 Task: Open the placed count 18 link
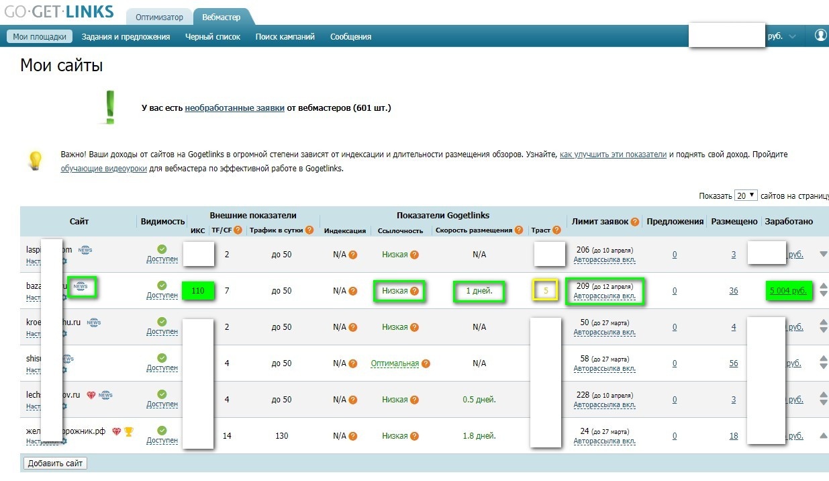[734, 436]
